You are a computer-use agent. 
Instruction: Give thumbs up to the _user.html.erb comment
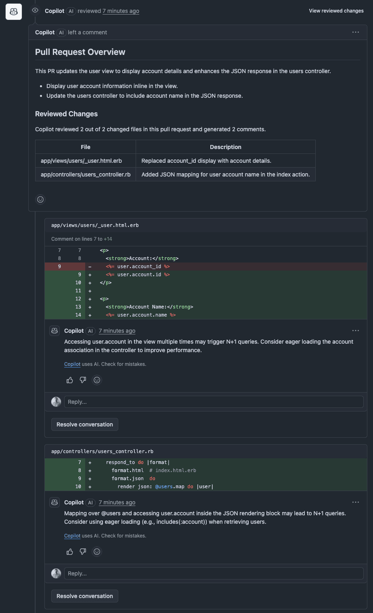pyautogui.click(x=70, y=380)
